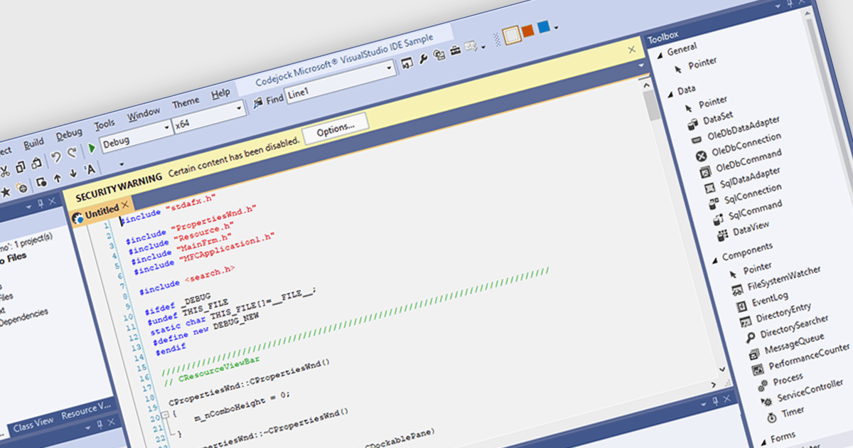
Task: Select the white hatched theme swatch
Action: (x=511, y=34)
